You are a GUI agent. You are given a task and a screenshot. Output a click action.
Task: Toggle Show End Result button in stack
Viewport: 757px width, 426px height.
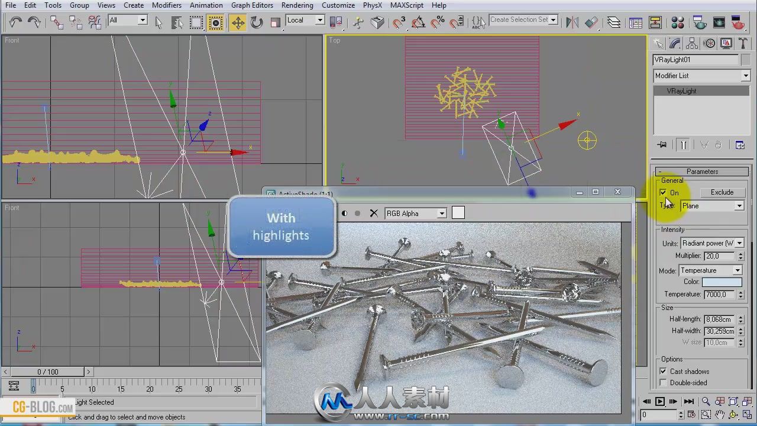click(683, 145)
